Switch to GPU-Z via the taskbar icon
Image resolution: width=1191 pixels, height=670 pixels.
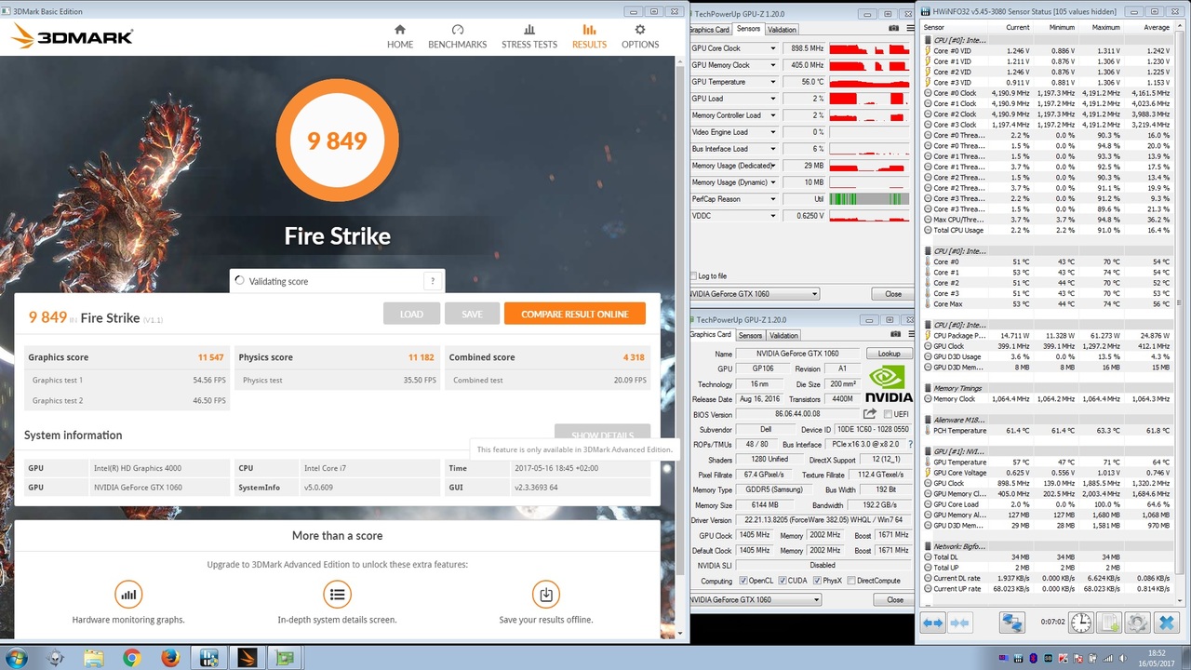click(284, 658)
